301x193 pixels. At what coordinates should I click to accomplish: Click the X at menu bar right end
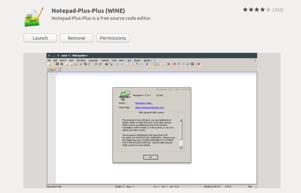point(255,60)
